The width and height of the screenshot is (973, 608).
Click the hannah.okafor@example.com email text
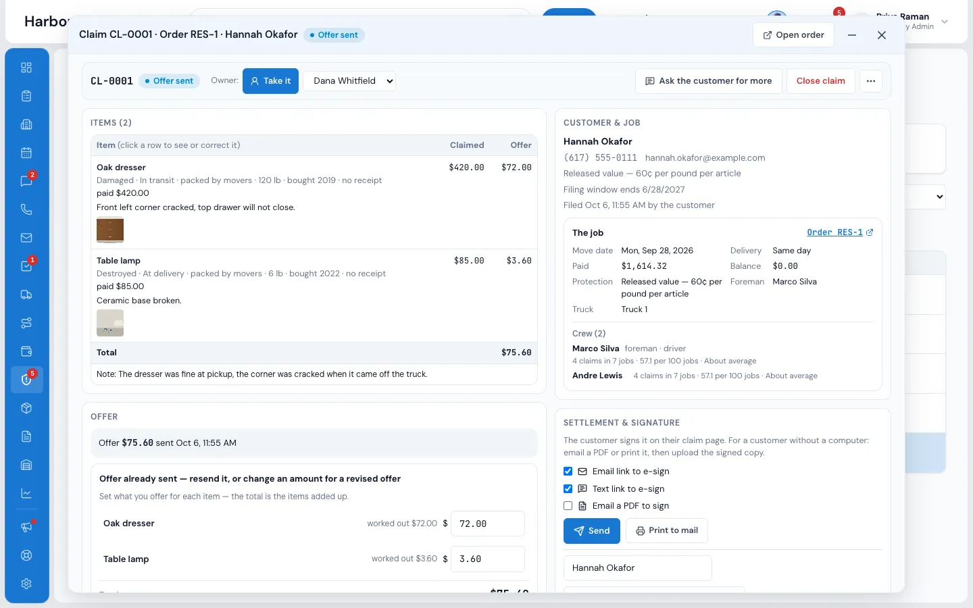coord(705,158)
